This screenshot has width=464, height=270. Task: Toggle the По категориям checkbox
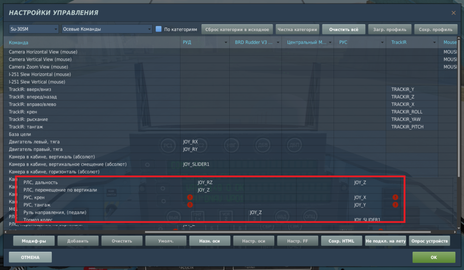click(159, 29)
